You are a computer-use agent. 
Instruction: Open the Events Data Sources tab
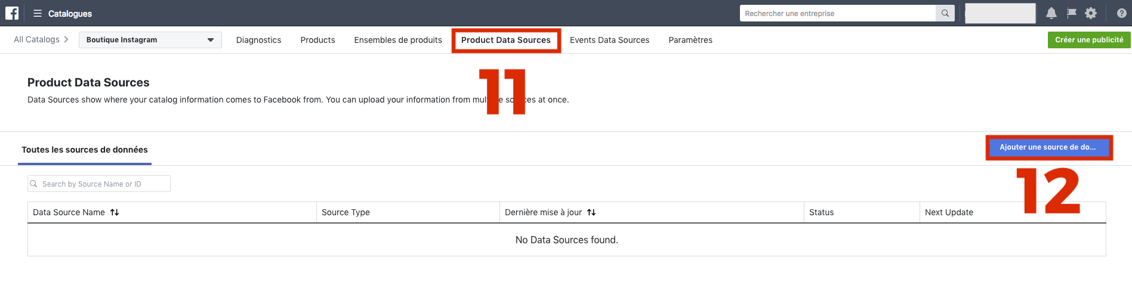[609, 40]
